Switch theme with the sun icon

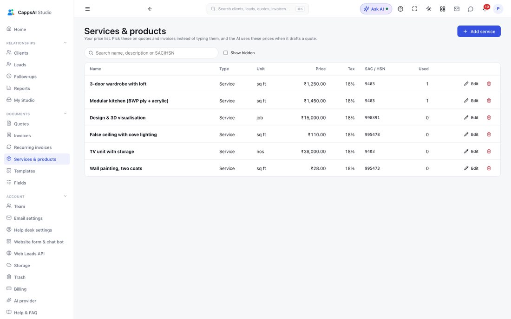pos(429,9)
